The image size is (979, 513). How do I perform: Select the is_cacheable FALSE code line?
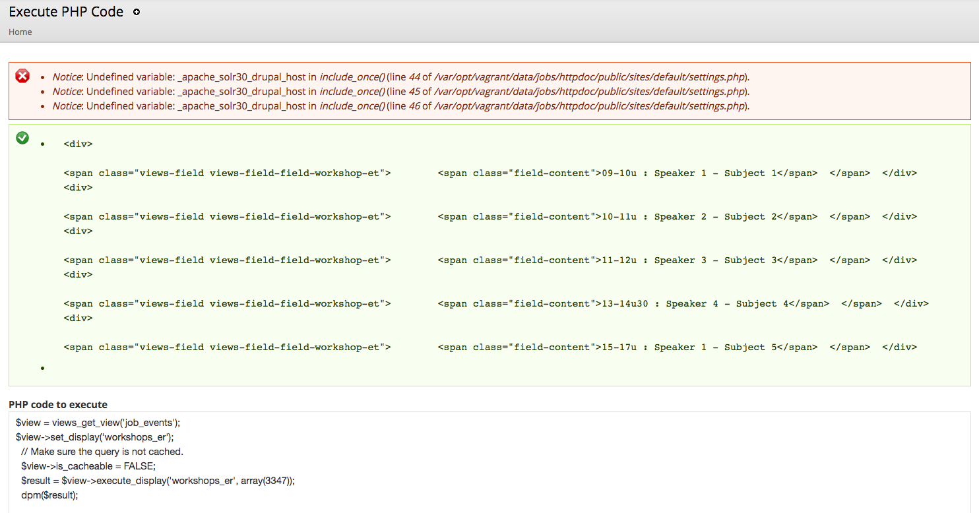(88, 466)
